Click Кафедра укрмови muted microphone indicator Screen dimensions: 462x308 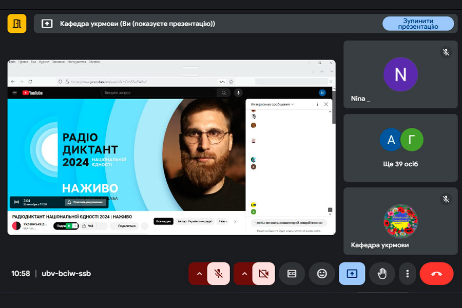tap(446, 199)
